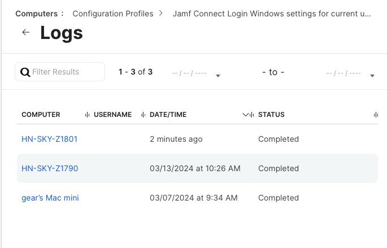Sort by the COMPUTER column header
This screenshot has height=248, width=387.
(x=41, y=115)
